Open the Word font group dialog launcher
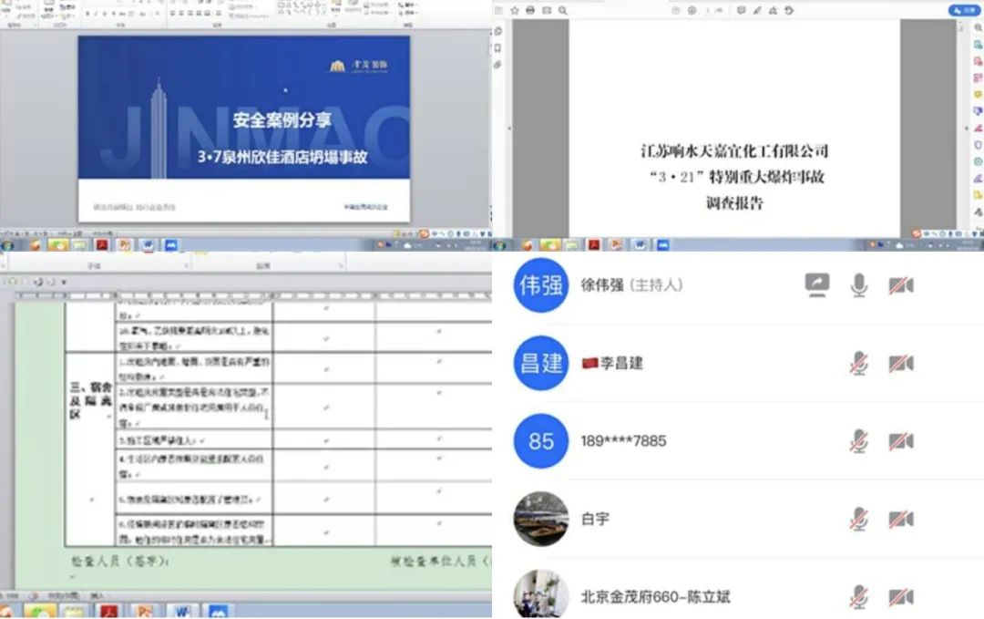Screen dimensions: 984x619 click(187, 266)
